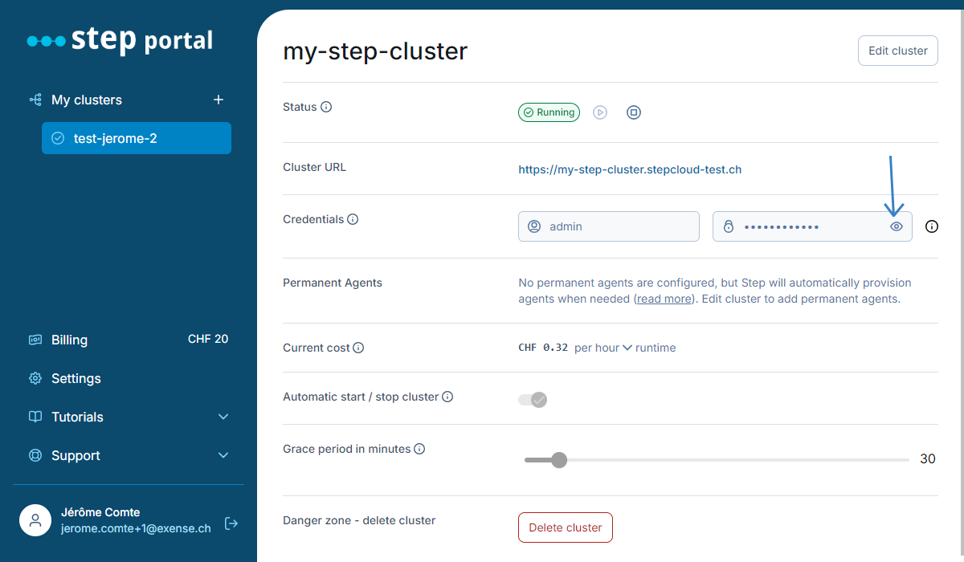Open the Settings page from the sidebar
The image size is (964, 562).
coord(75,378)
